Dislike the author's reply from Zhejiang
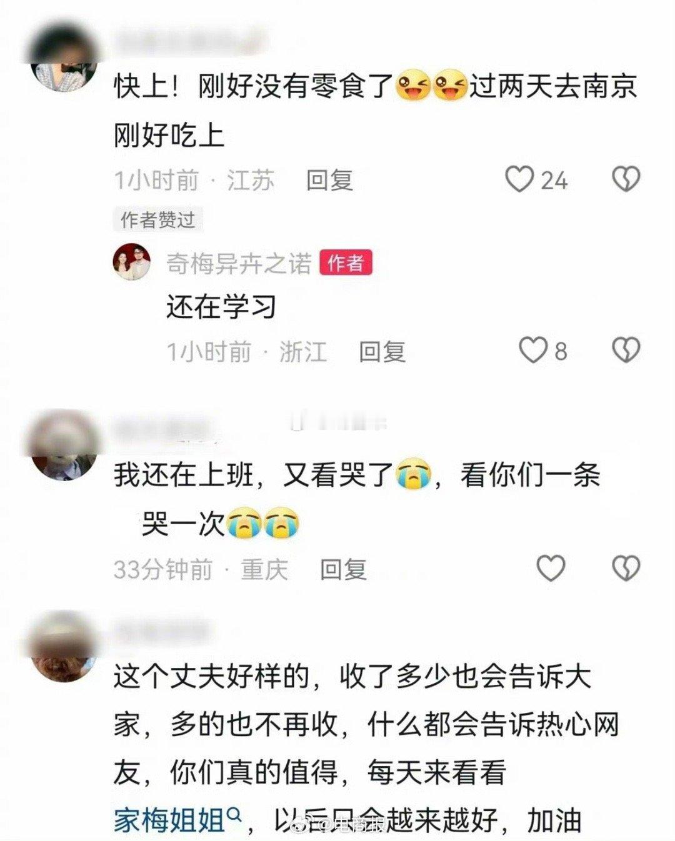The height and width of the screenshot is (841, 675). (x=626, y=351)
